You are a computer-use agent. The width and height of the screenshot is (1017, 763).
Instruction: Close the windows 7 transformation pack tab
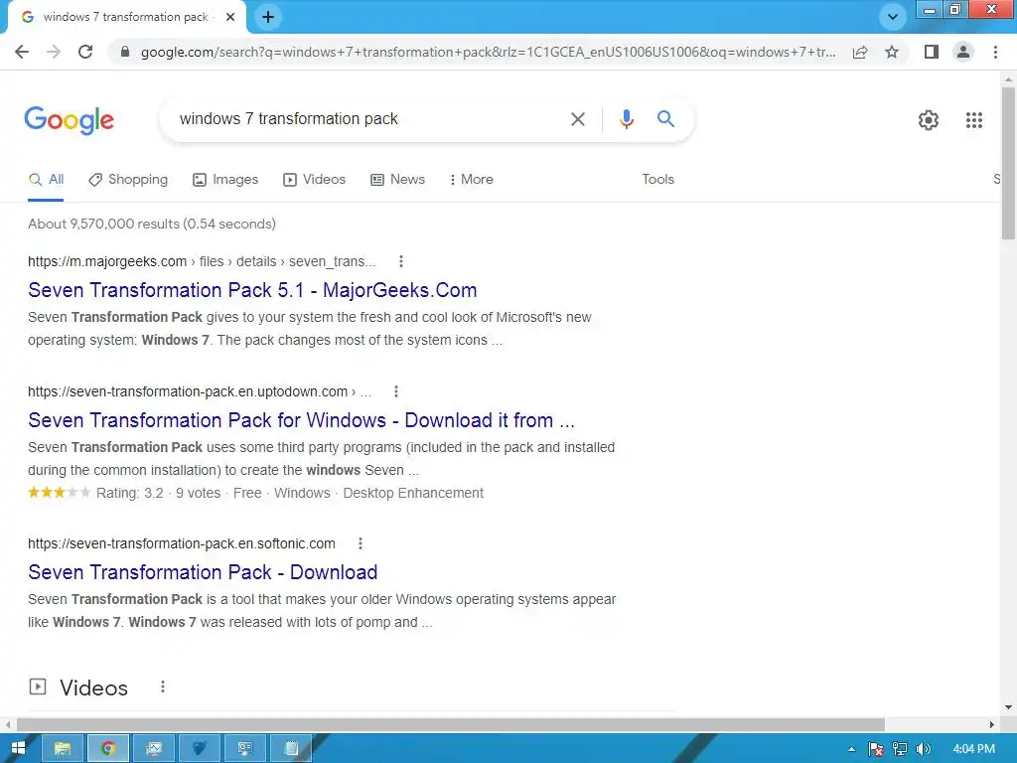point(230,17)
